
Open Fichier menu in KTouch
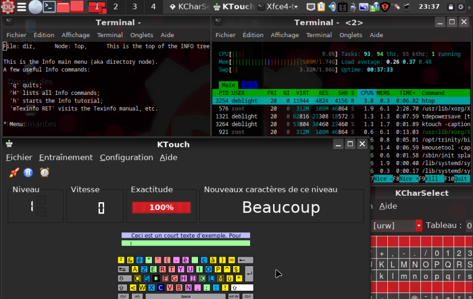point(19,157)
